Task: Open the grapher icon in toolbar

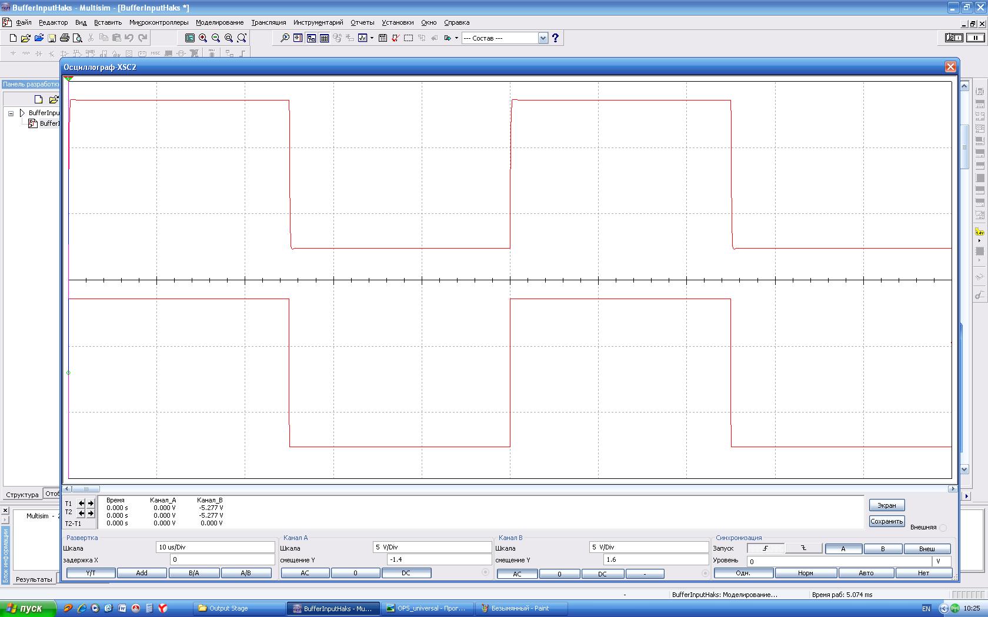Action: tap(363, 38)
